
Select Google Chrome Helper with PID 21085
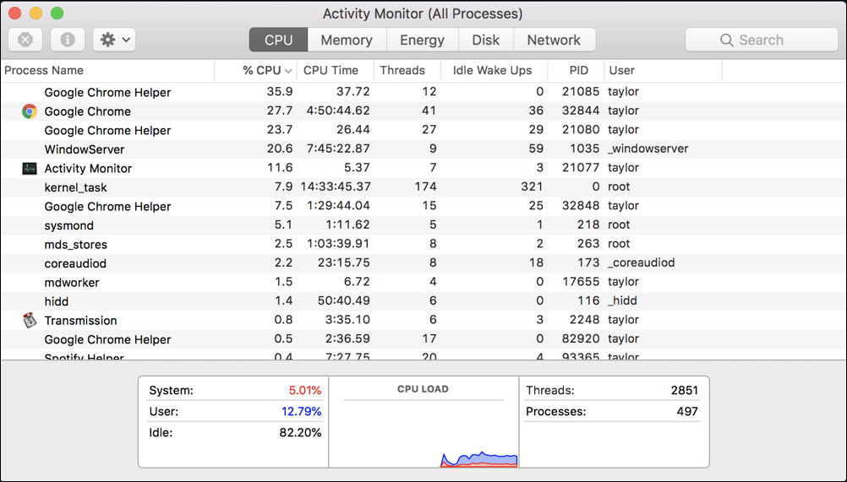tap(423, 92)
